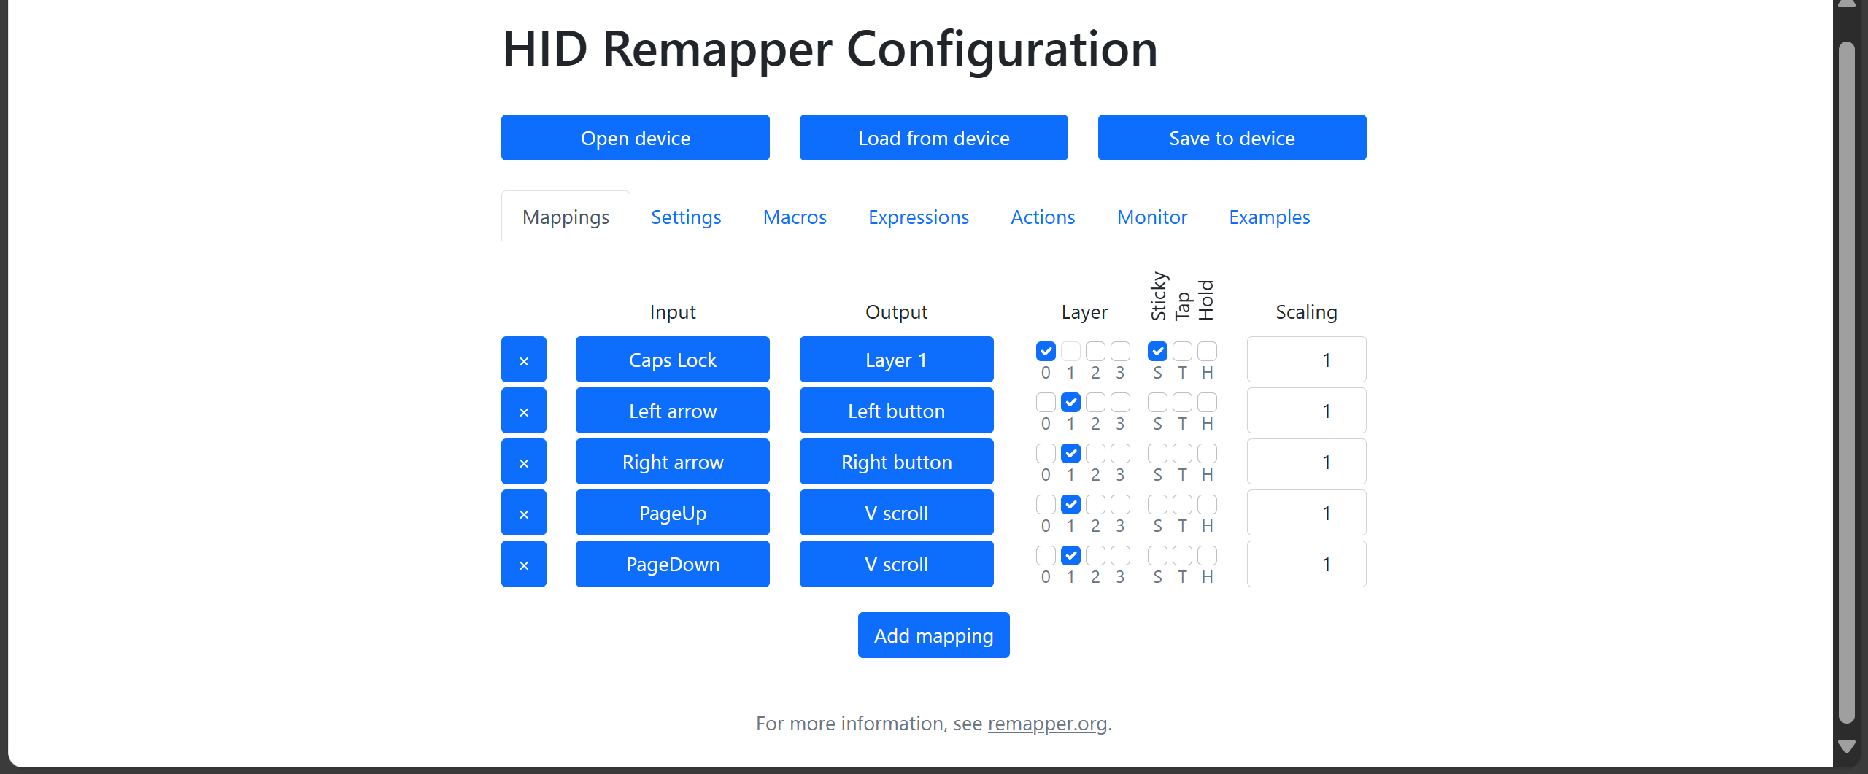
Task: Open the remapper.org link
Action: tap(1047, 724)
